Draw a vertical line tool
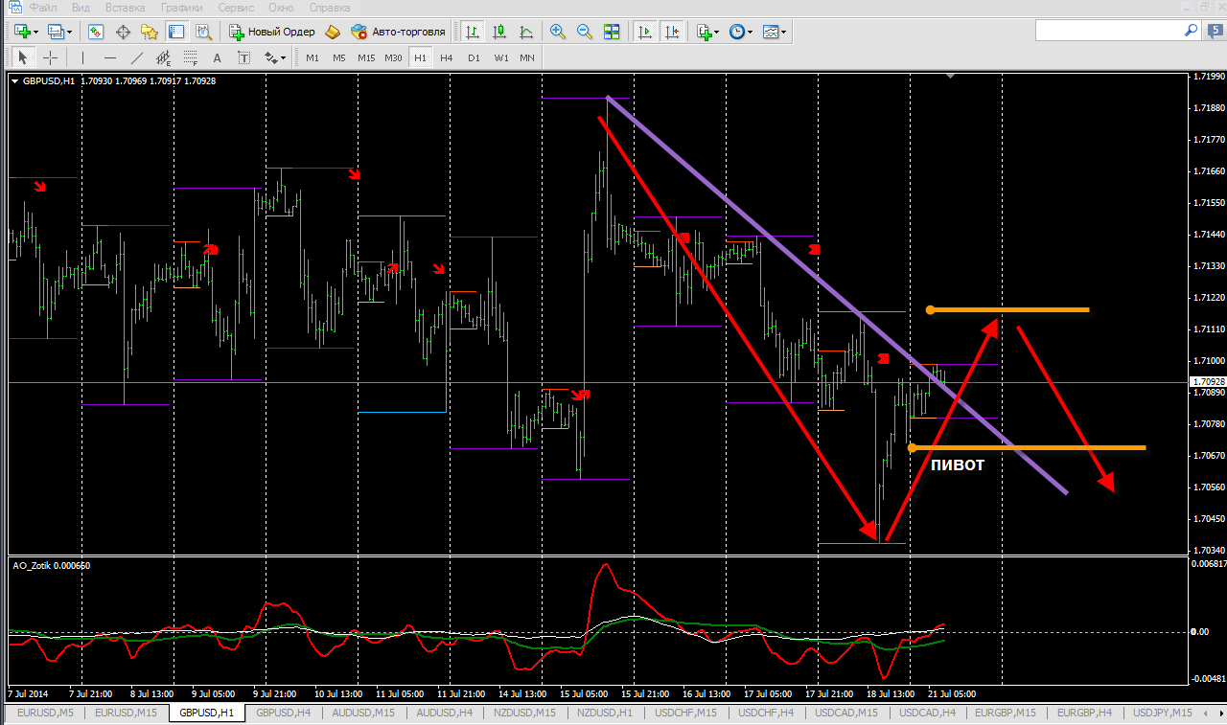The image size is (1227, 725). click(83, 57)
